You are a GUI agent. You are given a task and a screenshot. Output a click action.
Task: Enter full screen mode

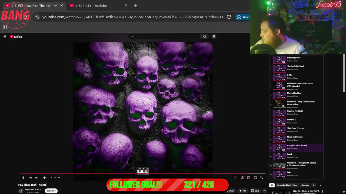pos(262,178)
